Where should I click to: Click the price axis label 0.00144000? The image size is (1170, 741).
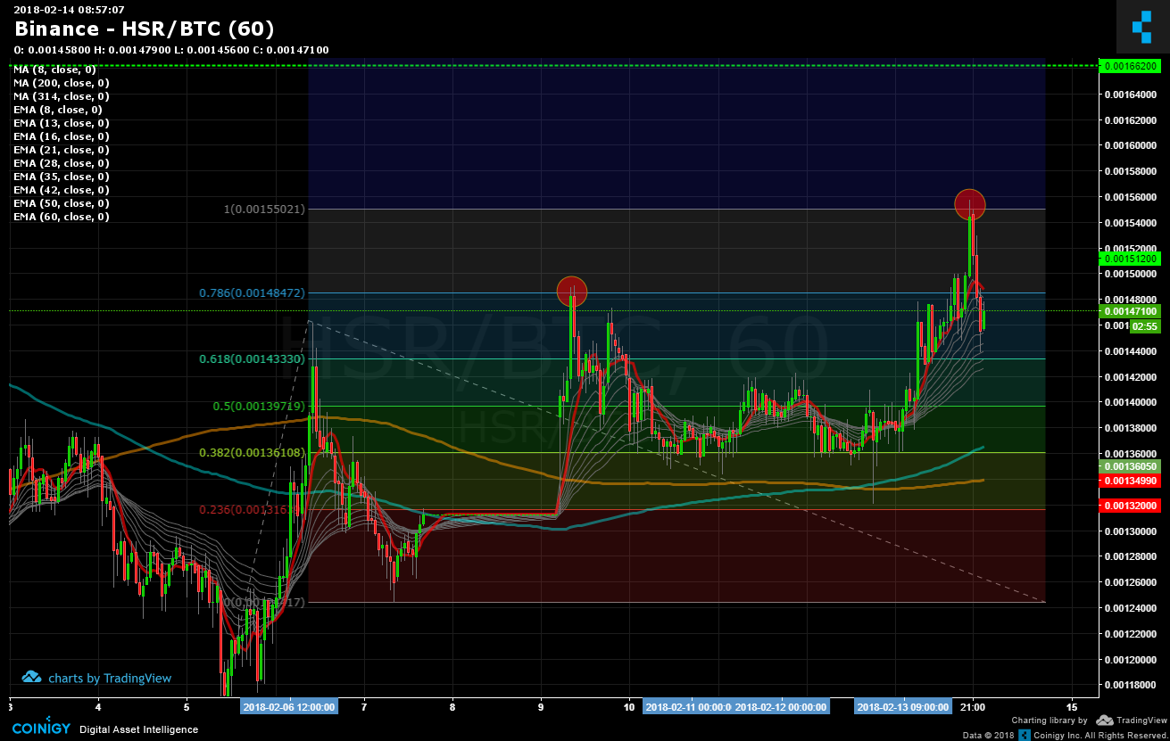(x=1131, y=352)
